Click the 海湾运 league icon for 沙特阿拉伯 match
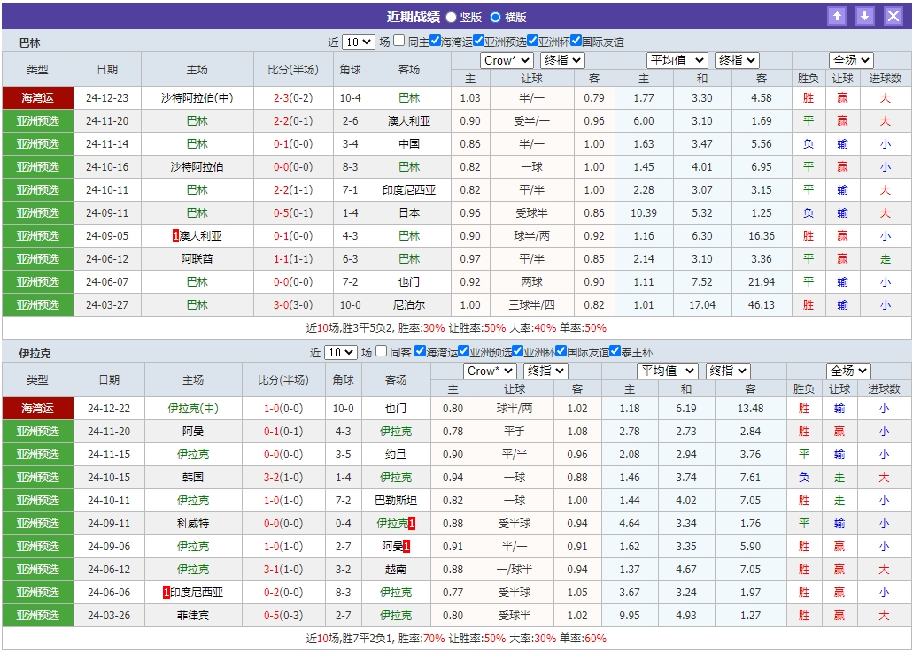 (38, 97)
